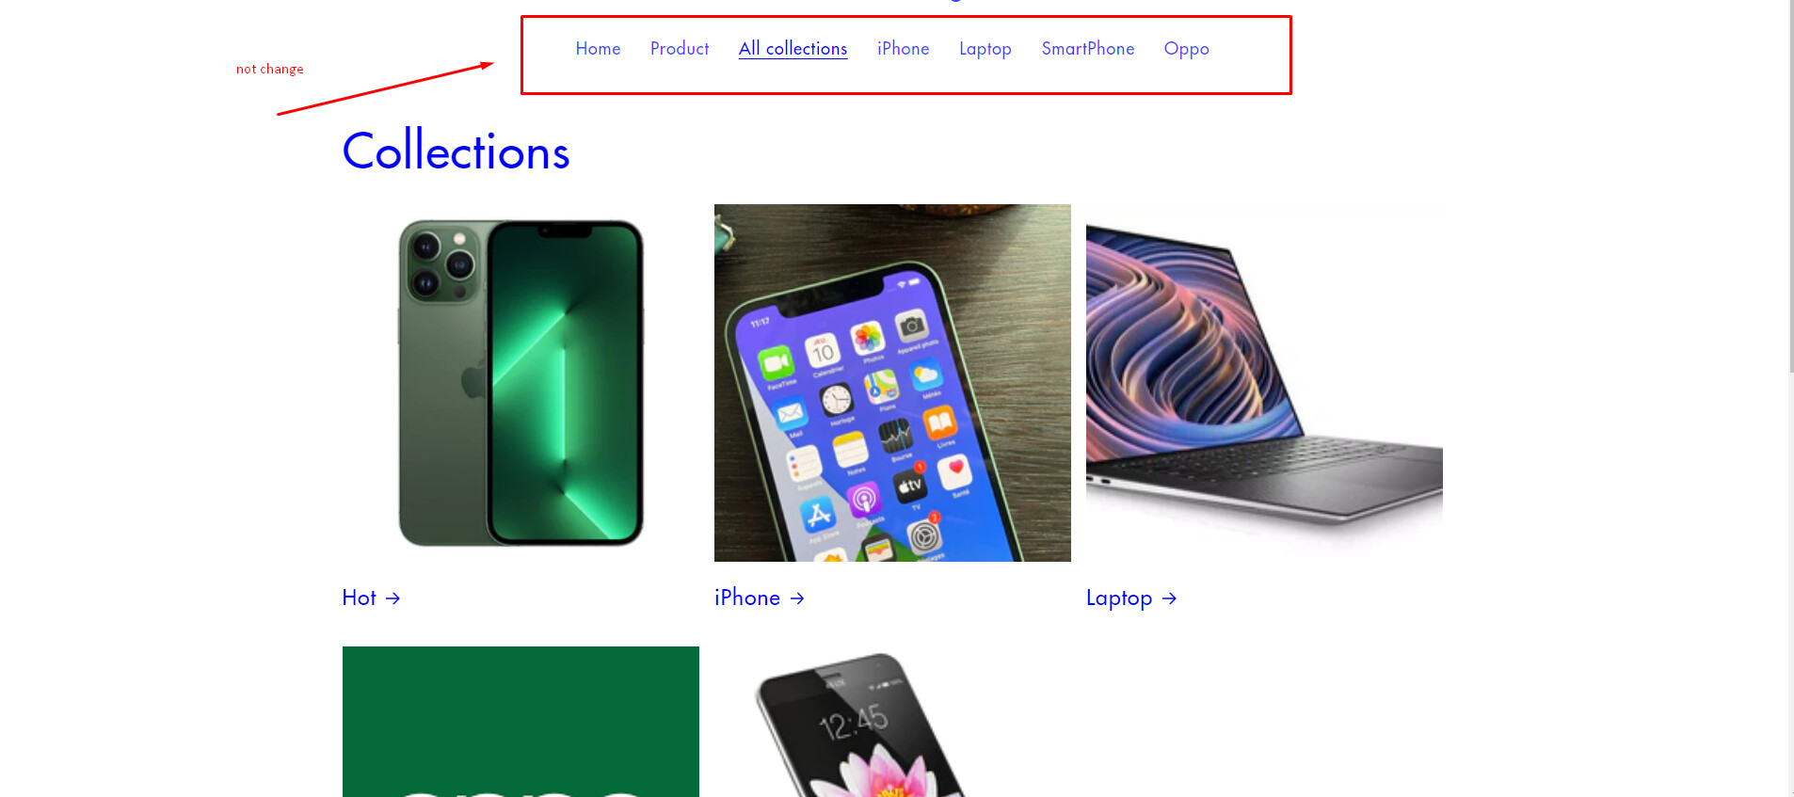
Task: Open the Laptop navigation link
Action: click(x=985, y=49)
